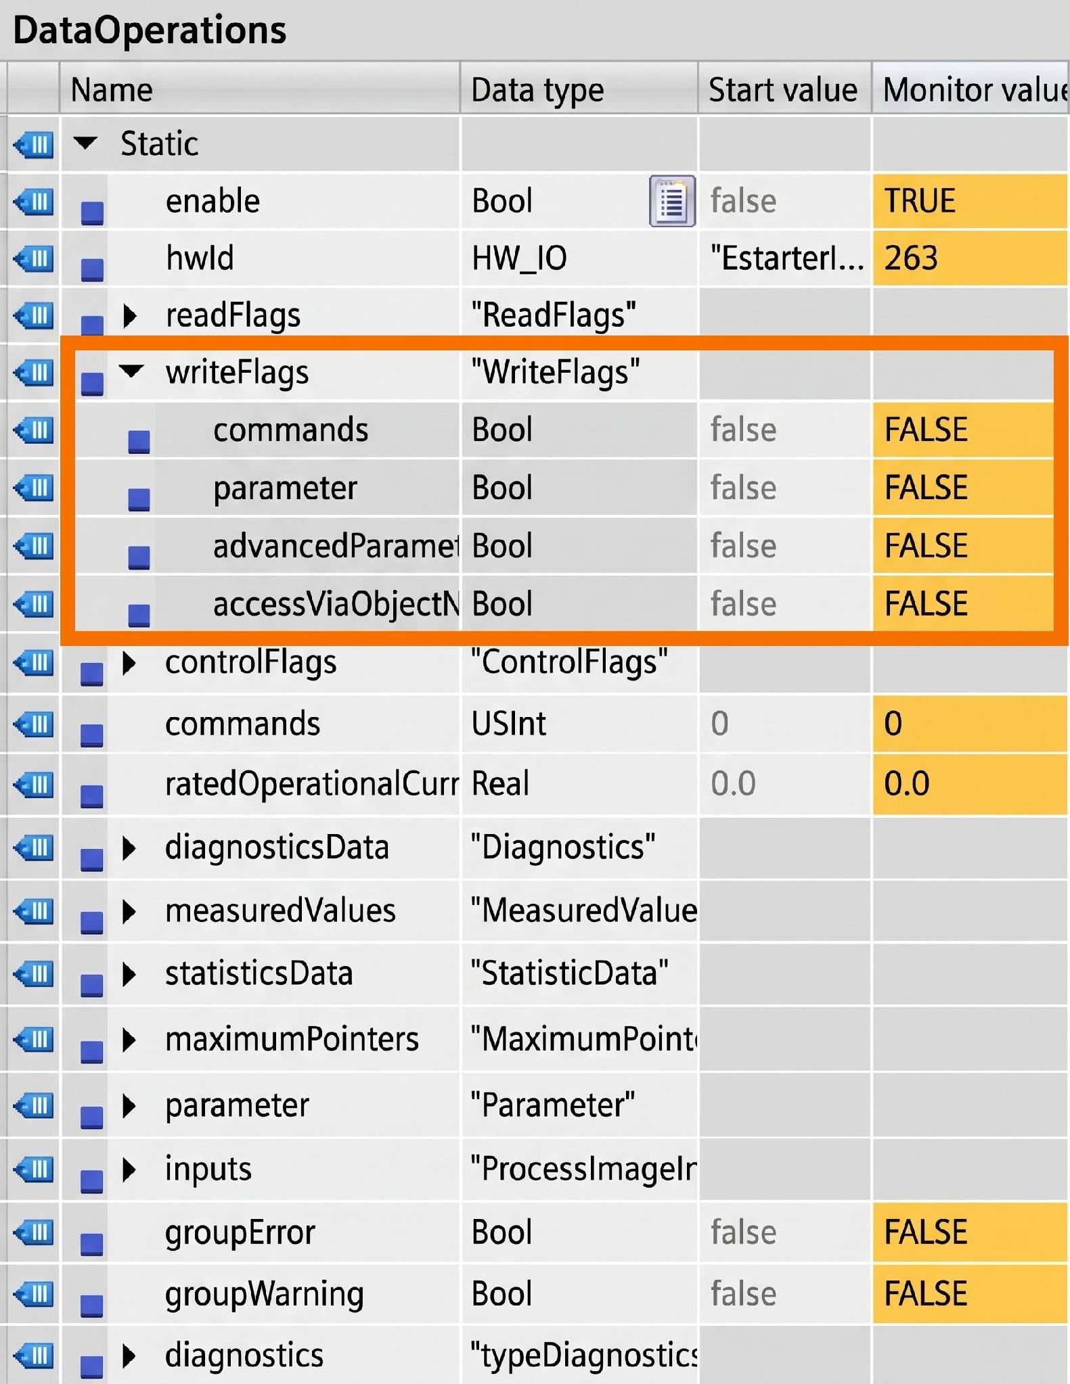
Task: Click the DB icon of groupError row
Action: (x=34, y=1232)
